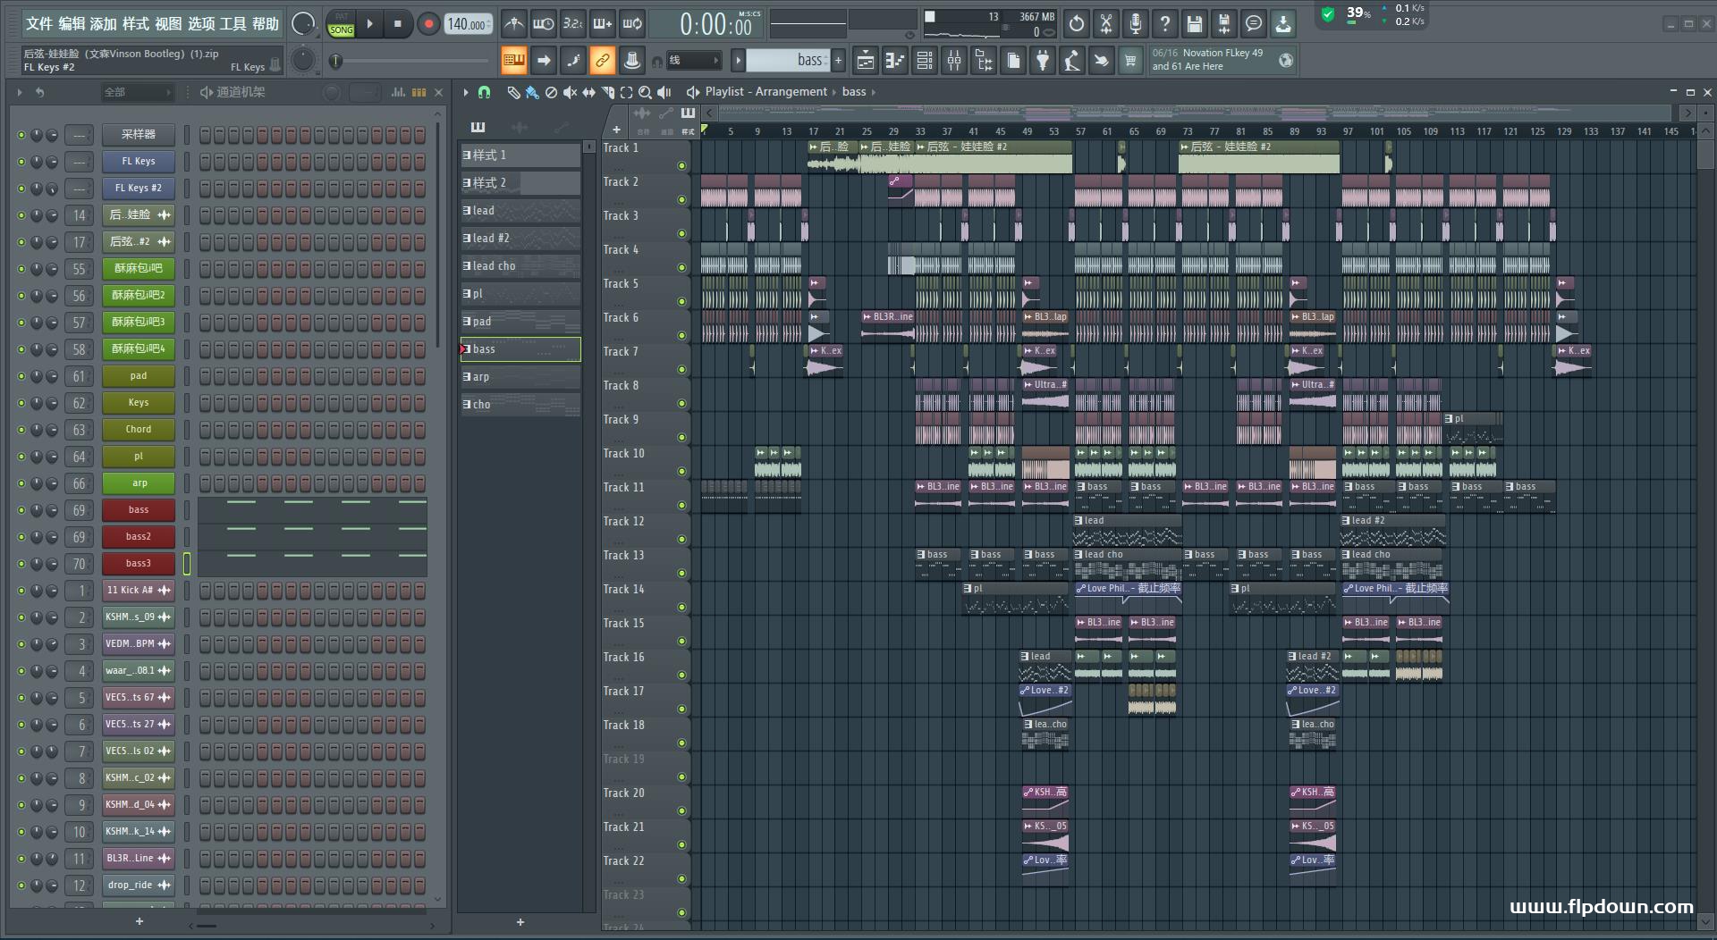Click the save new version icon
Image resolution: width=1717 pixels, height=940 pixels.
[x=1223, y=24]
